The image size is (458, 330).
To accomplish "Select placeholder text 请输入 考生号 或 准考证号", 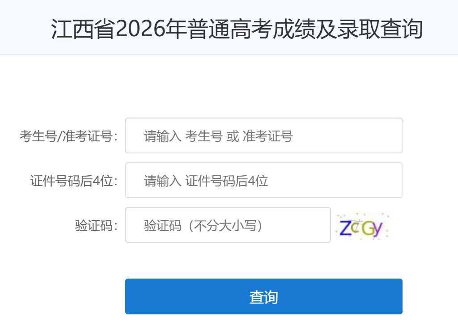I will pyautogui.click(x=218, y=136).
